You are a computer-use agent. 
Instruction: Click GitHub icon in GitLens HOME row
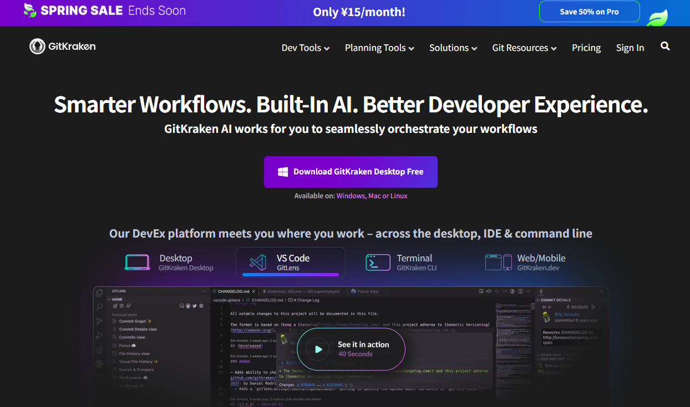tap(188, 306)
